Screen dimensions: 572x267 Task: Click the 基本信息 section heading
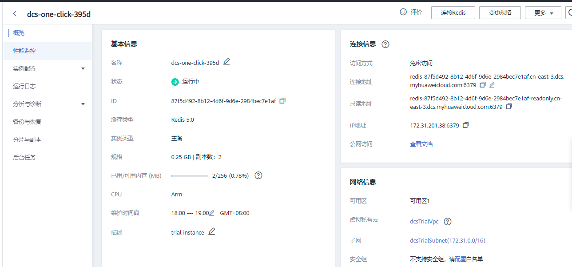tap(124, 44)
